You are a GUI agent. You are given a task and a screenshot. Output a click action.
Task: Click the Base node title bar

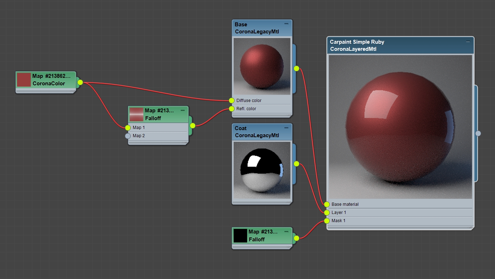[x=262, y=28]
